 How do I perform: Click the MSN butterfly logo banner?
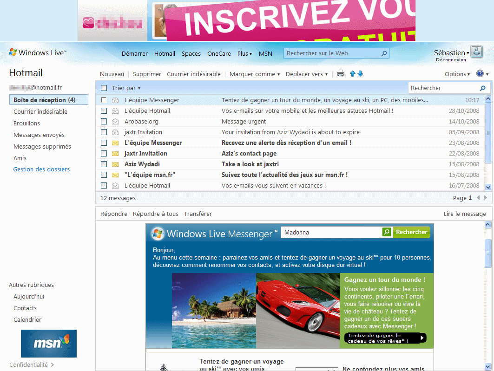[49, 343]
